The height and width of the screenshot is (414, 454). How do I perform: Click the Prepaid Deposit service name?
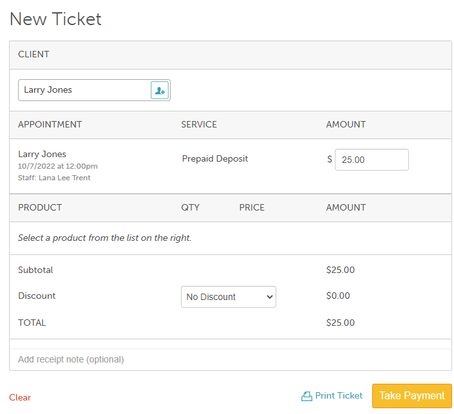[215, 158]
